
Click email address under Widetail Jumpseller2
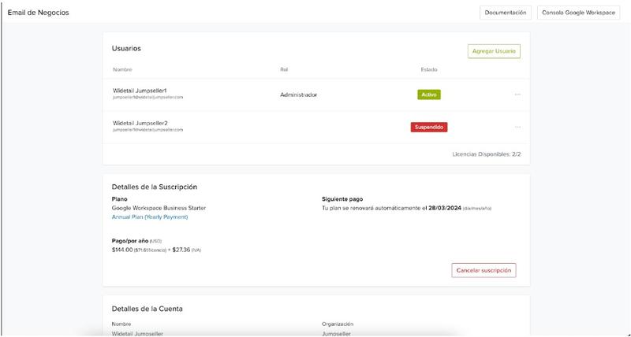pos(147,130)
